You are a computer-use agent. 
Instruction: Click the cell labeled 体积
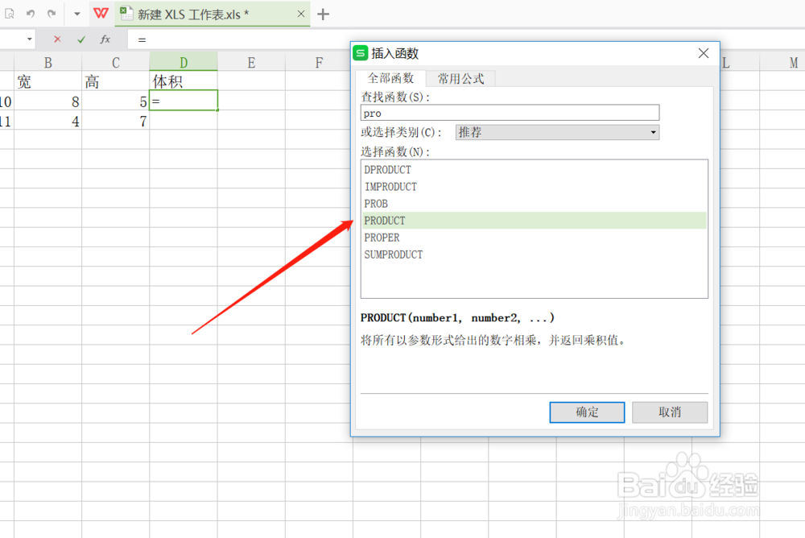tap(184, 81)
